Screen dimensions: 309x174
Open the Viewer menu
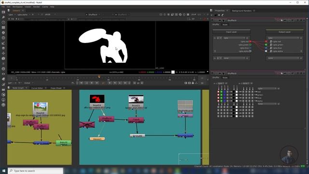[28, 7]
